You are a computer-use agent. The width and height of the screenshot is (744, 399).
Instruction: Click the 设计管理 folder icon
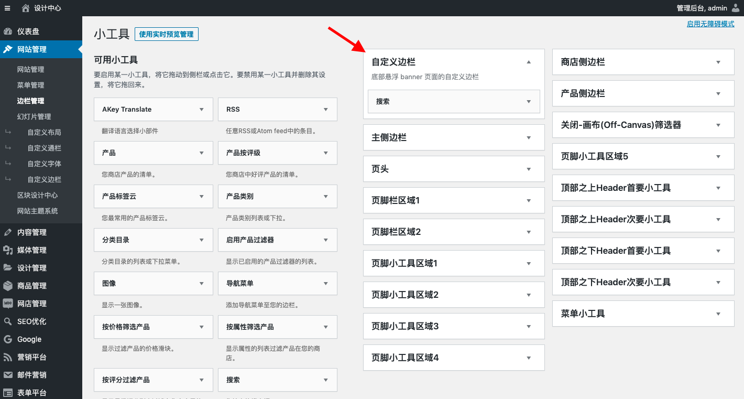point(8,268)
